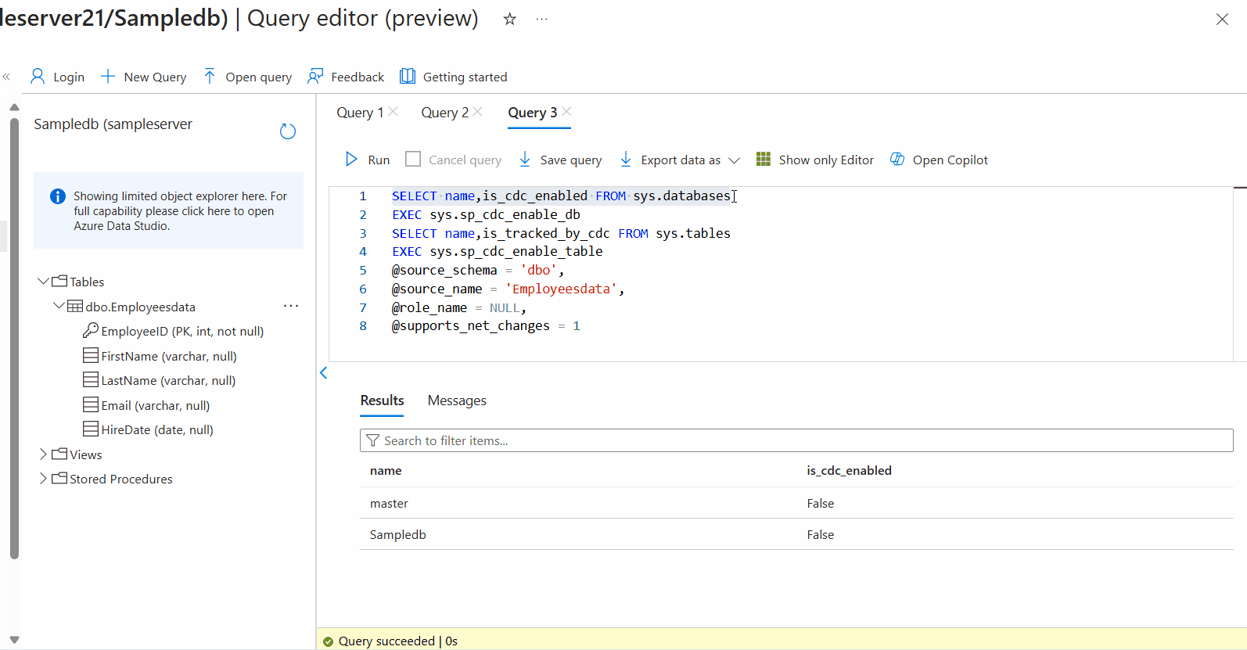Open the Export data as dropdown arrow
The width and height of the screenshot is (1247, 650).
coord(734,160)
